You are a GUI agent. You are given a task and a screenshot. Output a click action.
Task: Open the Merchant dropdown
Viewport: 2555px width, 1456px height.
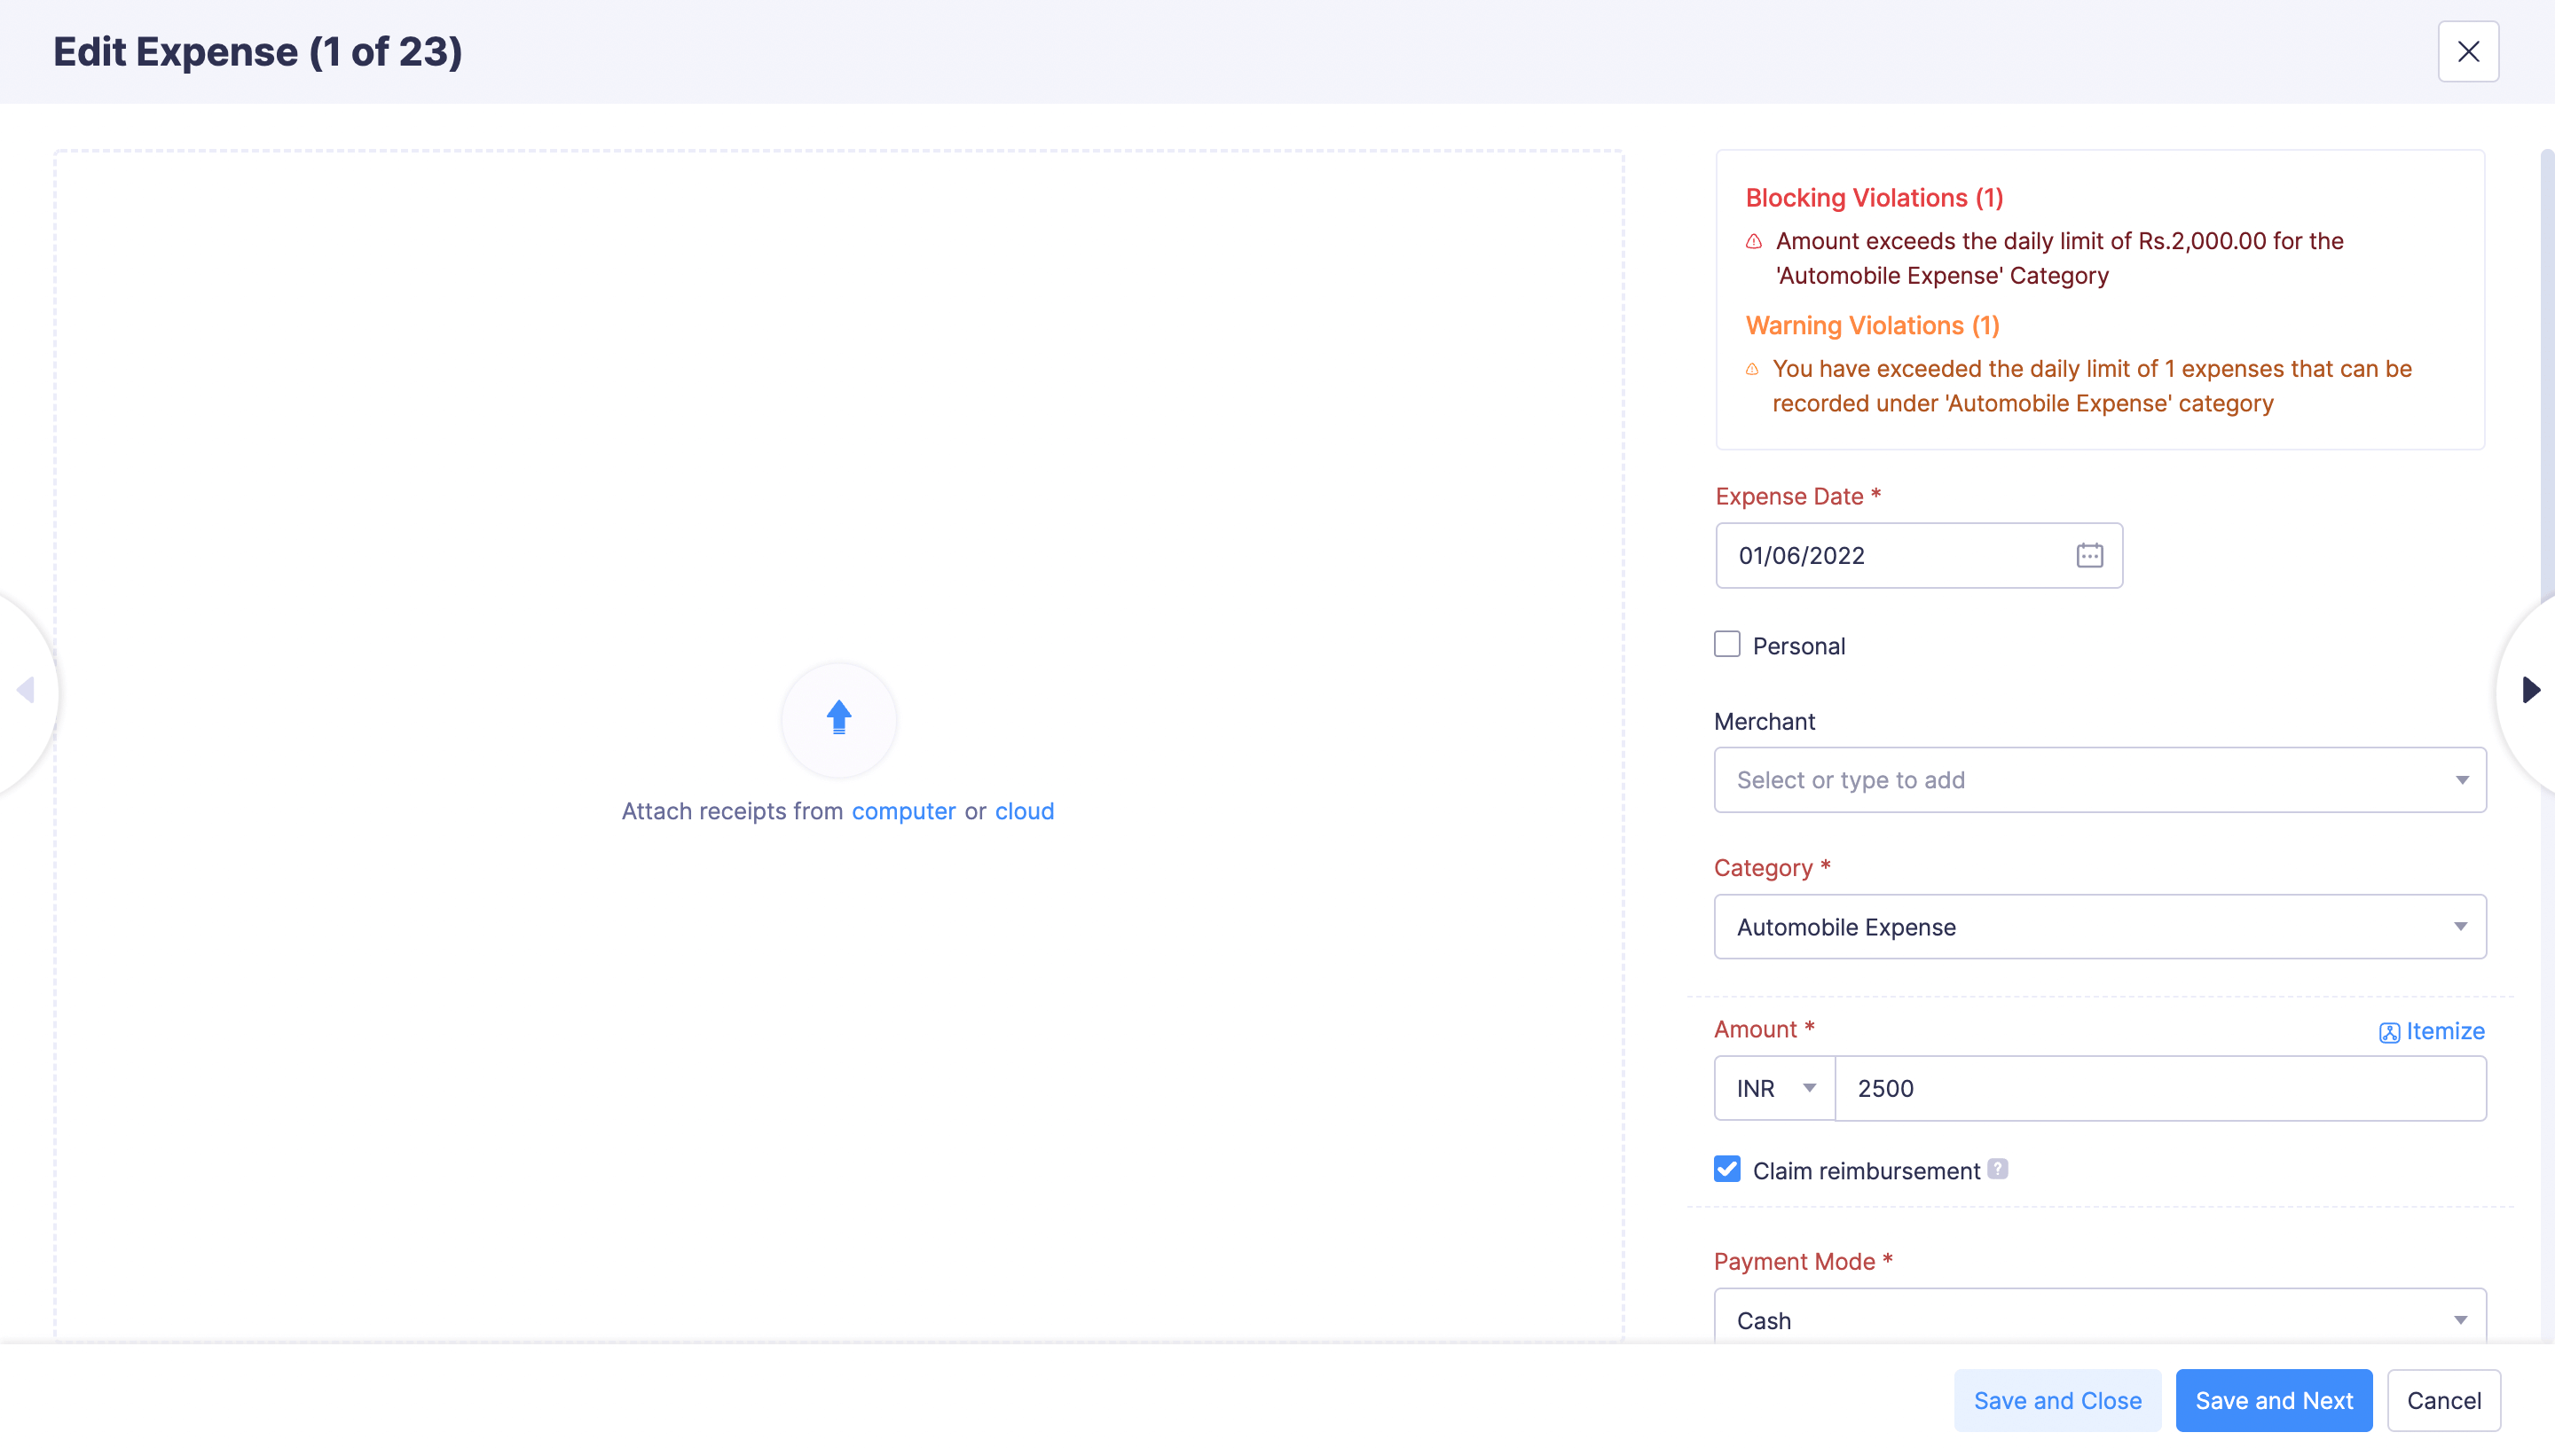(2100, 780)
